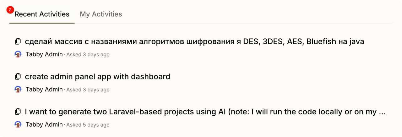Screen dimensions: 402x137
Task: Click the copy icon beside 'create admin panel app'
Action: point(18,76)
